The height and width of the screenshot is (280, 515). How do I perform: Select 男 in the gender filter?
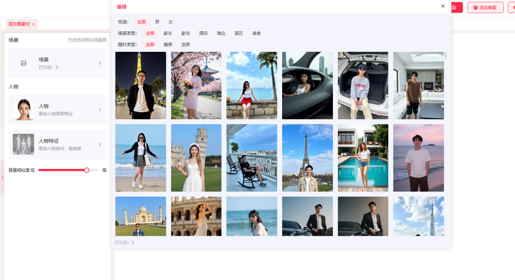coord(157,22)
